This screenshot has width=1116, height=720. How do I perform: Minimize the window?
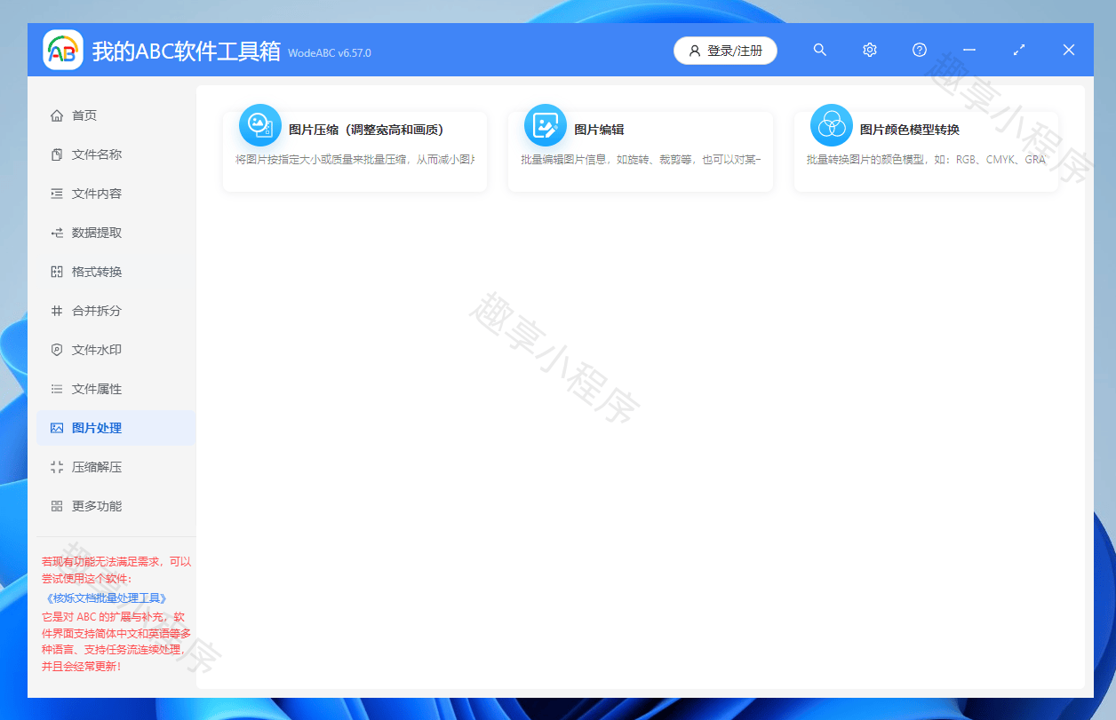[969, 51]
